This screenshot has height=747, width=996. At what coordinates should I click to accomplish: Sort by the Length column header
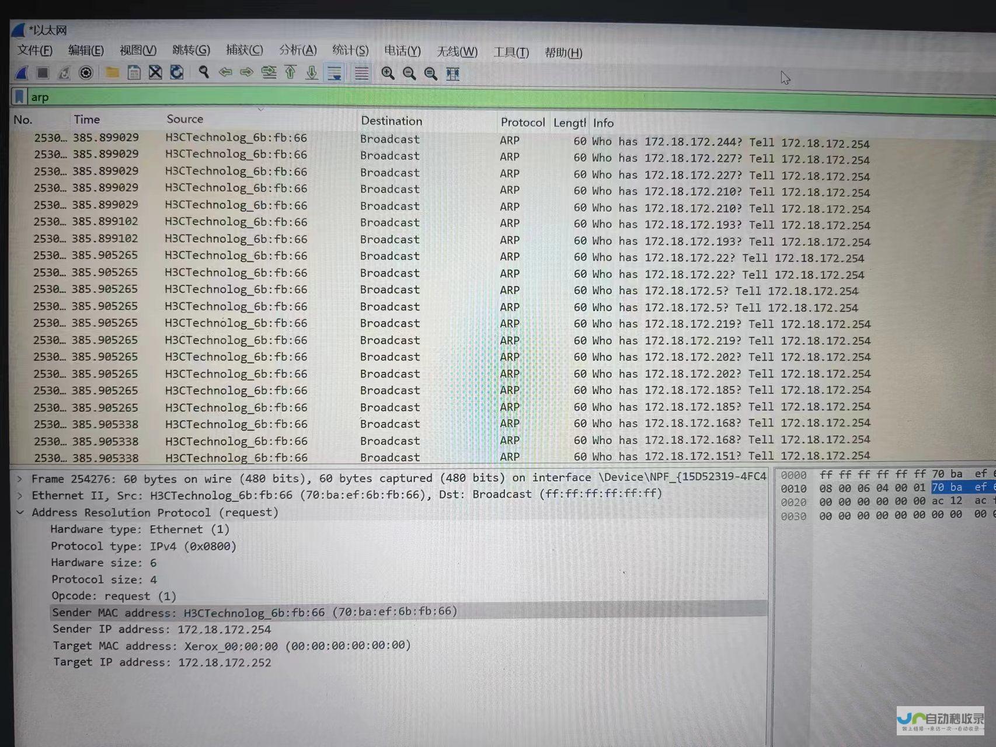coord(569,123)
